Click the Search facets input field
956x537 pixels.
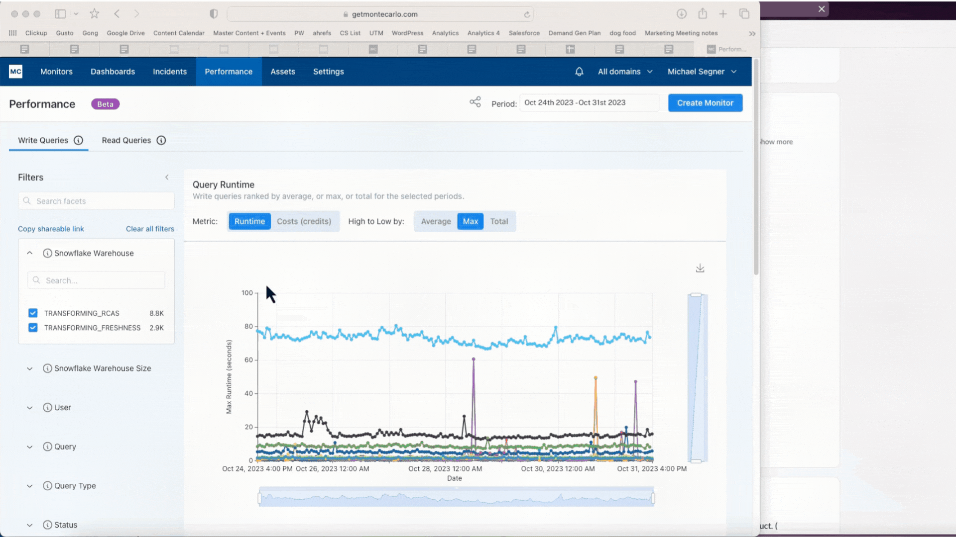[x=97, y=201]
